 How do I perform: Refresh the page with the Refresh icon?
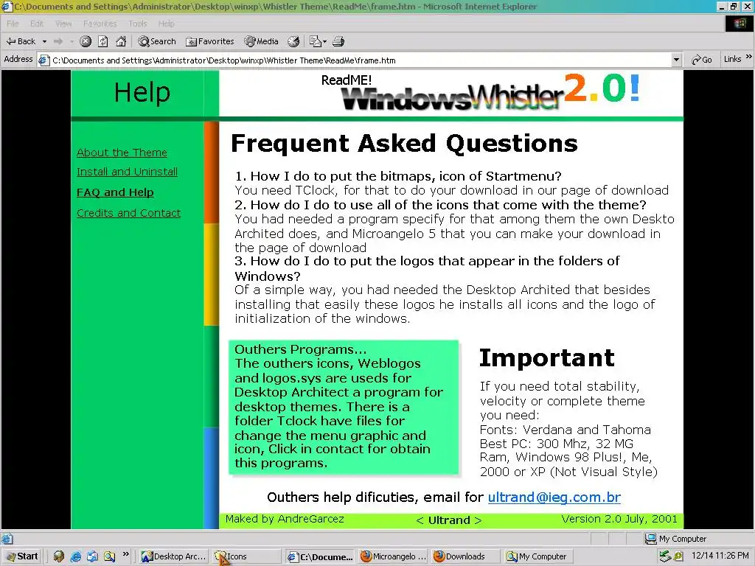point(103,41)
